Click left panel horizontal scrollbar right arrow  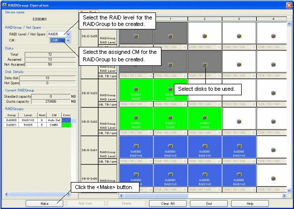(x=69, y=194)
